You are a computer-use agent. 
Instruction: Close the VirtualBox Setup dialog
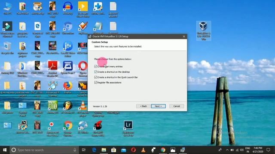(184, 36)
